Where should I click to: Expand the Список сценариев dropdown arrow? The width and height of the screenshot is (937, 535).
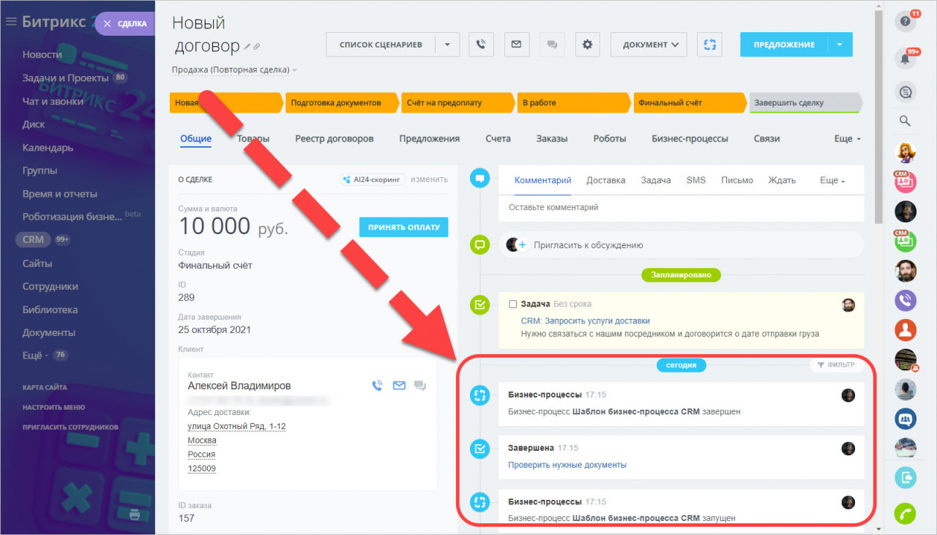447,45
